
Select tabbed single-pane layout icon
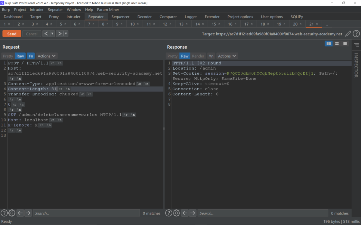345,44
